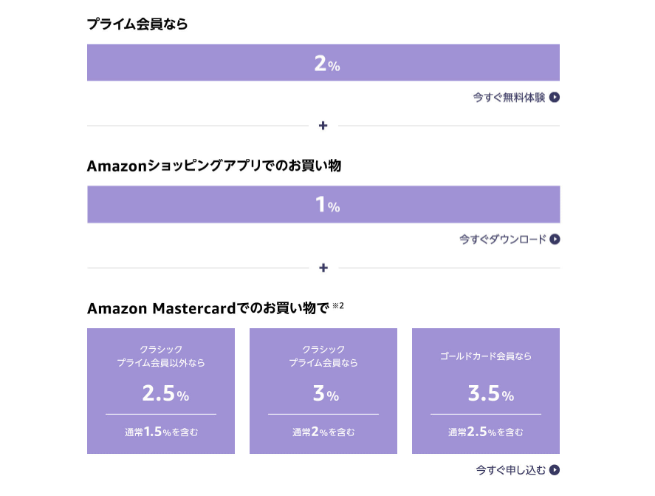Click the Amazonショッピングアプリでのお買い物 heading

214,166
